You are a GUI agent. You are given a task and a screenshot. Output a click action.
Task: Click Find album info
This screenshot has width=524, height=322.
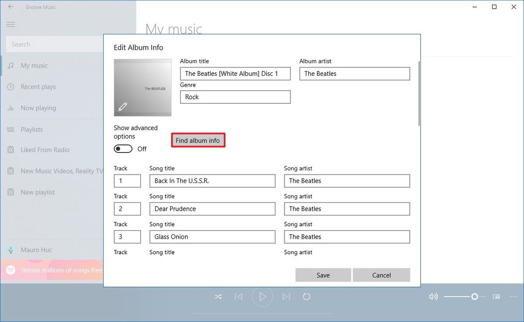coord(198,140)
